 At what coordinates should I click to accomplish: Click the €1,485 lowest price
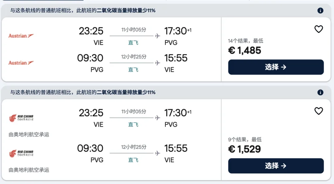245,50
